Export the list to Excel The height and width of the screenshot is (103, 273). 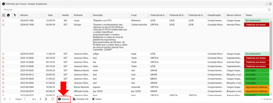[64, 99]
